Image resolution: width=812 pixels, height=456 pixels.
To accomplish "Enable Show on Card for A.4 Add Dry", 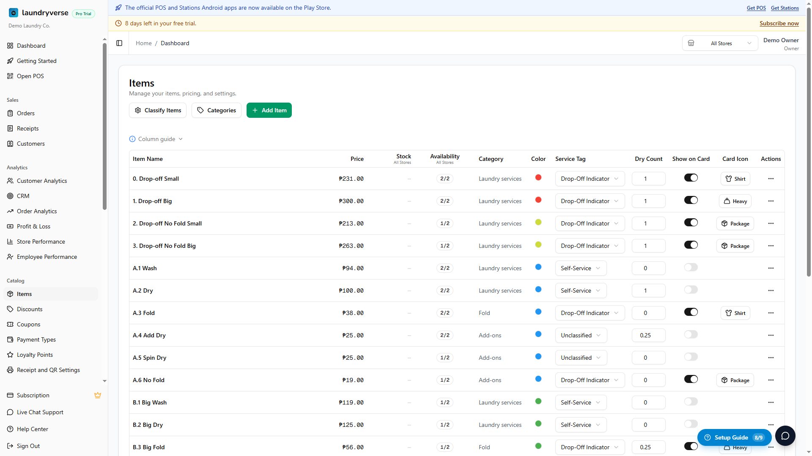I will (x=691, y=334).
